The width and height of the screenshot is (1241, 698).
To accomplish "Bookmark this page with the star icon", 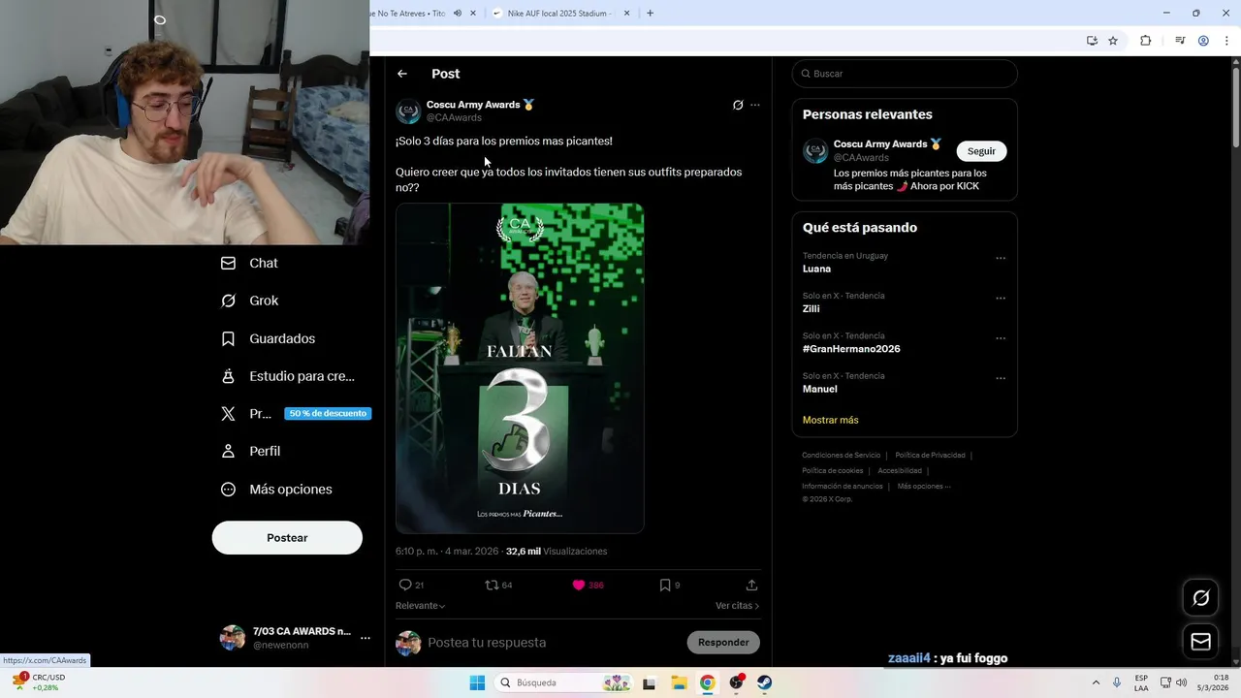I will 1113,41.
